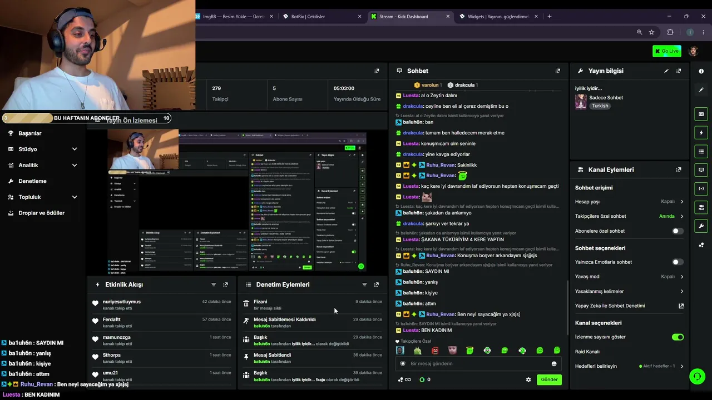Pop out the Yayın bilgisi panel
The width and height of the screenshot is (712, 400).
[679, 71]
